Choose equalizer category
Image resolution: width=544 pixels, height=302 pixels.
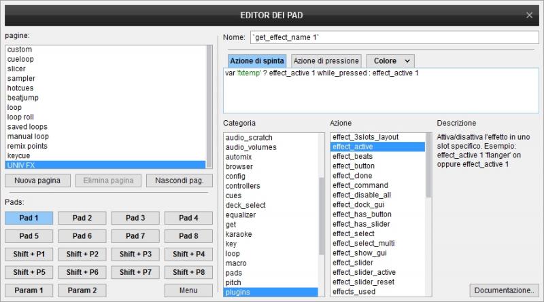point(271,214)
